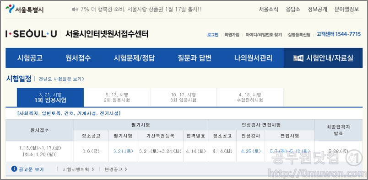Click the 인성검사·면접시험 group header
The width and height of the screenshot is (368, 180).
click(261, 125)
